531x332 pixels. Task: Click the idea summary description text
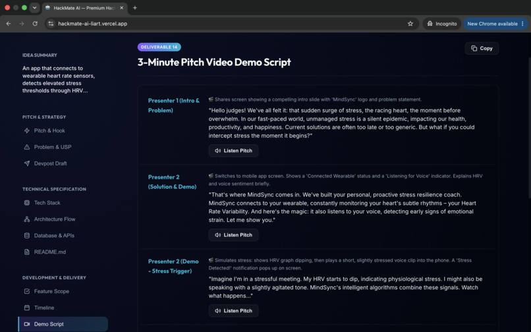click(x=59, y=79)
